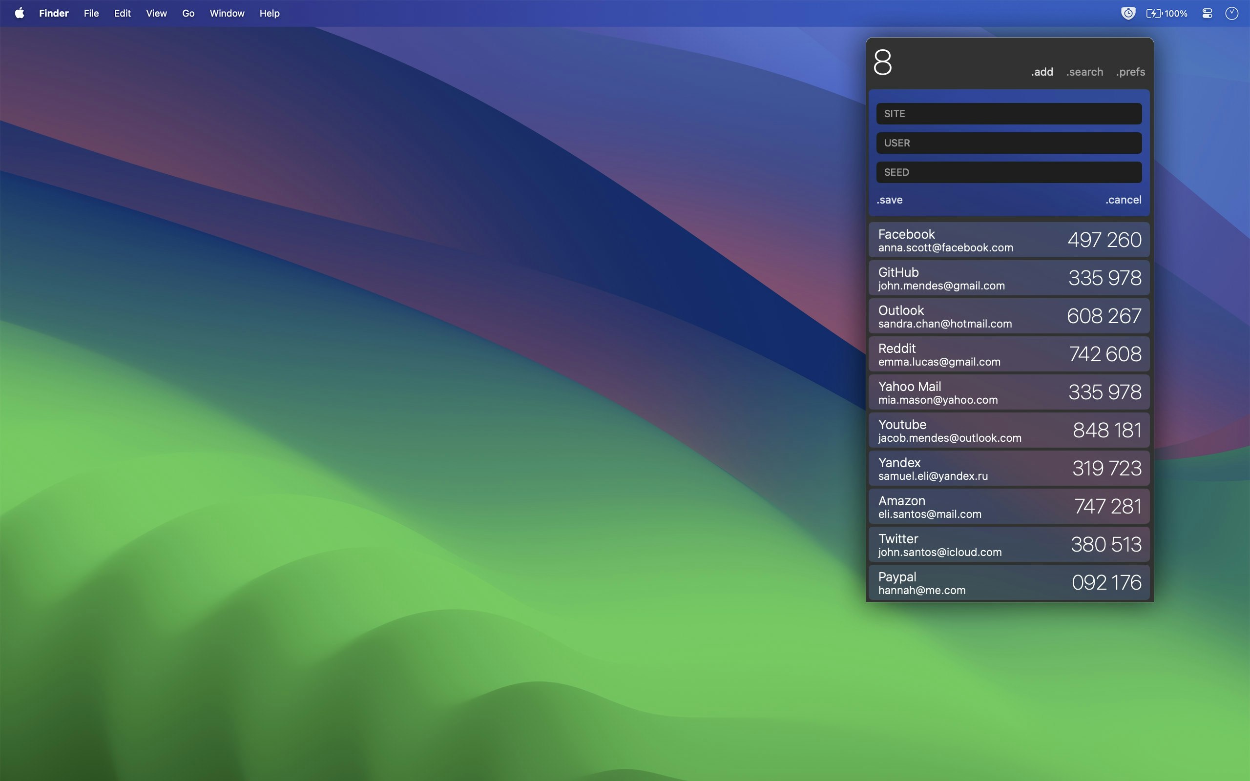Open the Window menu
Screen dimensions: 1250x781
(x=227, y=14)
